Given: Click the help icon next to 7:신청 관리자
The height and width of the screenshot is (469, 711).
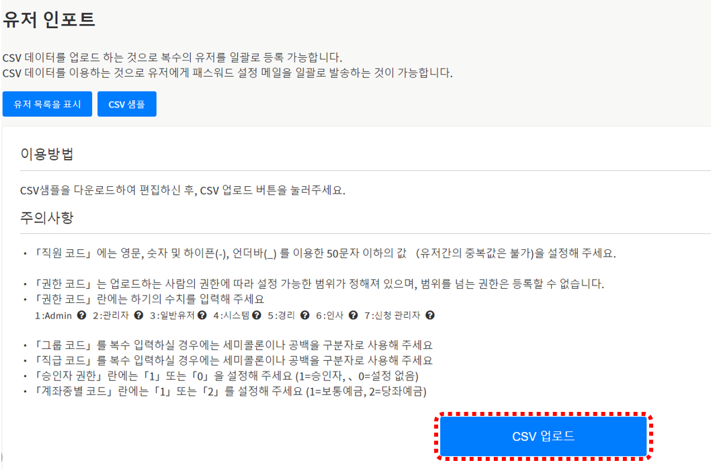Looking at the screenshot, I should pyautogui.click(x=430, y=315).
